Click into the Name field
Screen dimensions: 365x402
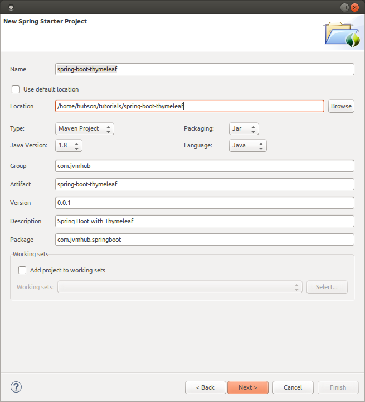coord(205,69)
